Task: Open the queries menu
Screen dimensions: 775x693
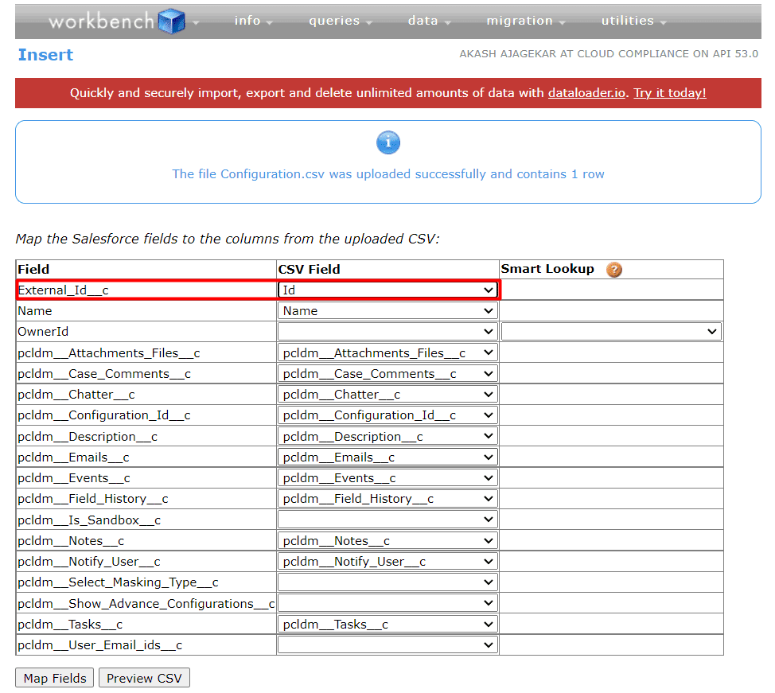Action: coord(340,21)
